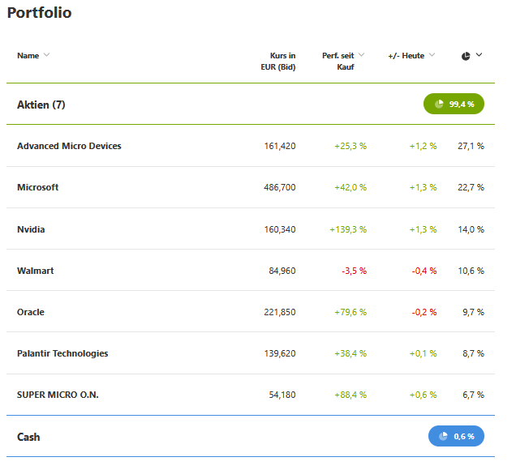Click Nvidia performance +139,3 %
Screen dimensions: 516x470
[x=348, y=229]
